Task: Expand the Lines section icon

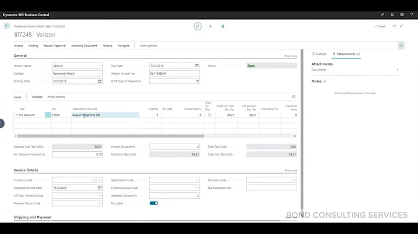Action: click(294, 97)
